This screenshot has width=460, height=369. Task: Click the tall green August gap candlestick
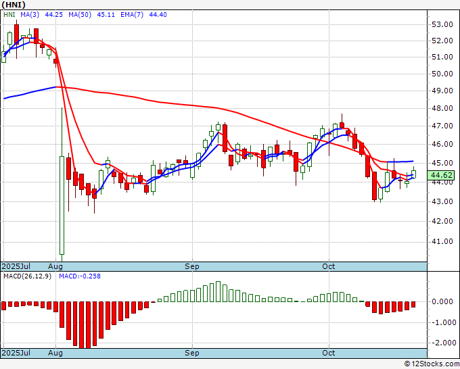pos(62,205)
